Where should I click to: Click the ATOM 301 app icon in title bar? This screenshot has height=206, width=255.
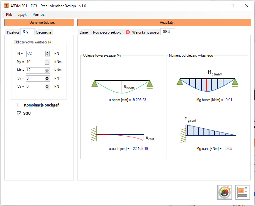point(6,6)
